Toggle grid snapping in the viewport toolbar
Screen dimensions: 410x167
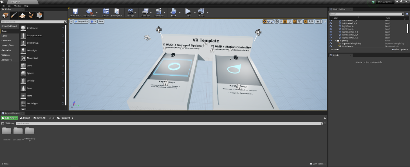[x=284, y=21]
